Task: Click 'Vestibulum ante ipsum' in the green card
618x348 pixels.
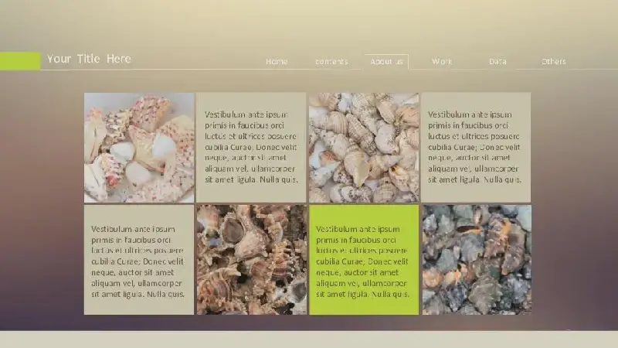Action: (358, 229)
